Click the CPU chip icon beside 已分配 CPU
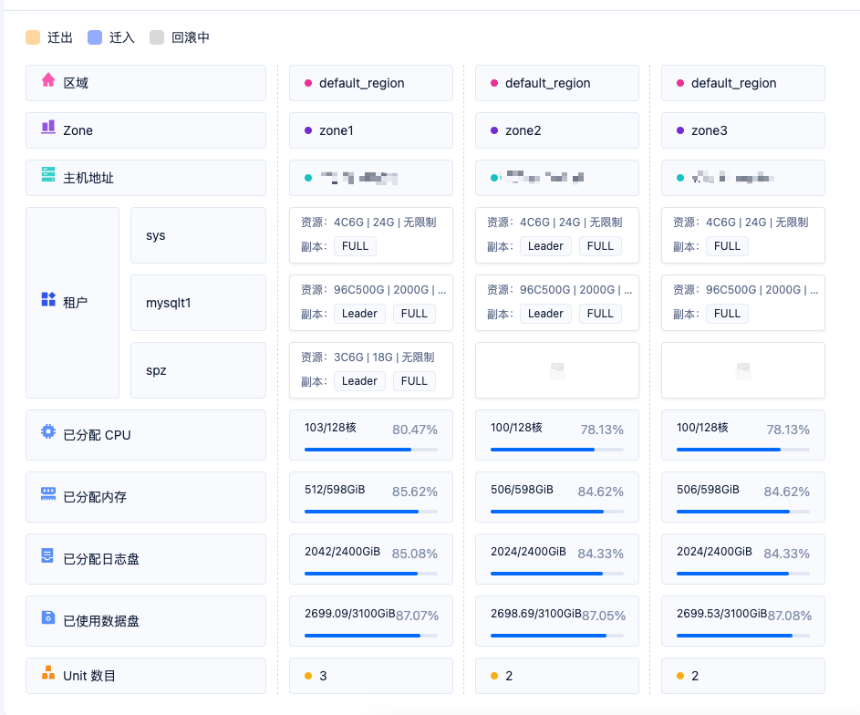Image resolution: width=860 pixels, height=715 pixels. pyautogui.click(x=48, y=433)
